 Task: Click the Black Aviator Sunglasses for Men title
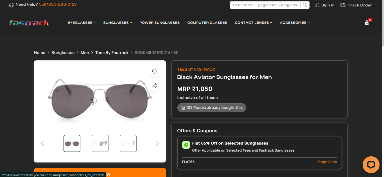[x=224, y=77]
